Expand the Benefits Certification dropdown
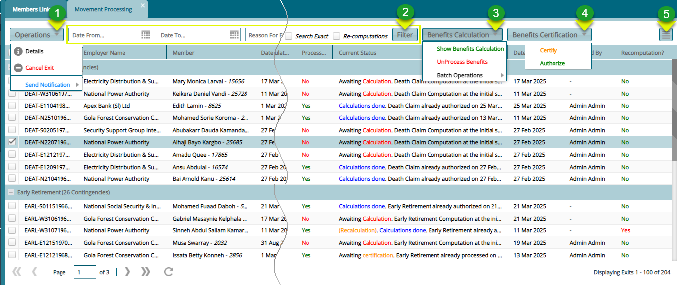The height and width of the screenshot is (285, 677). point(549,35)
